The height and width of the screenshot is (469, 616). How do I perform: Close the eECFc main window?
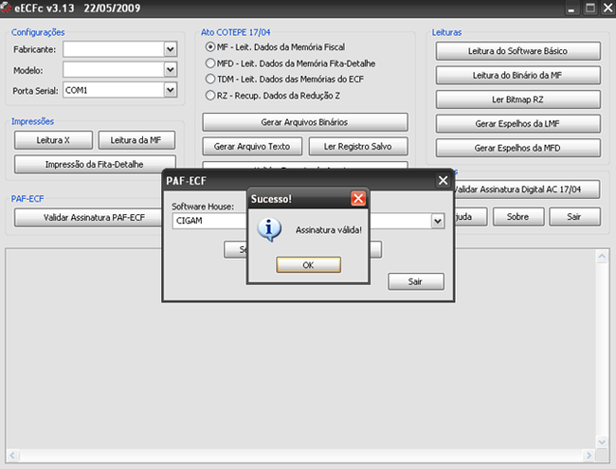[607, 9]
